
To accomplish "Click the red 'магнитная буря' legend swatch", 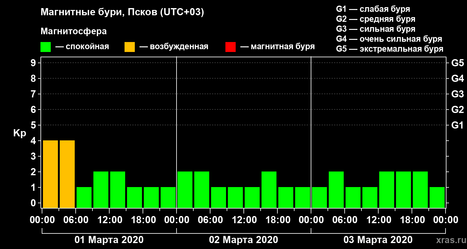I will click(x=230, y=47).
